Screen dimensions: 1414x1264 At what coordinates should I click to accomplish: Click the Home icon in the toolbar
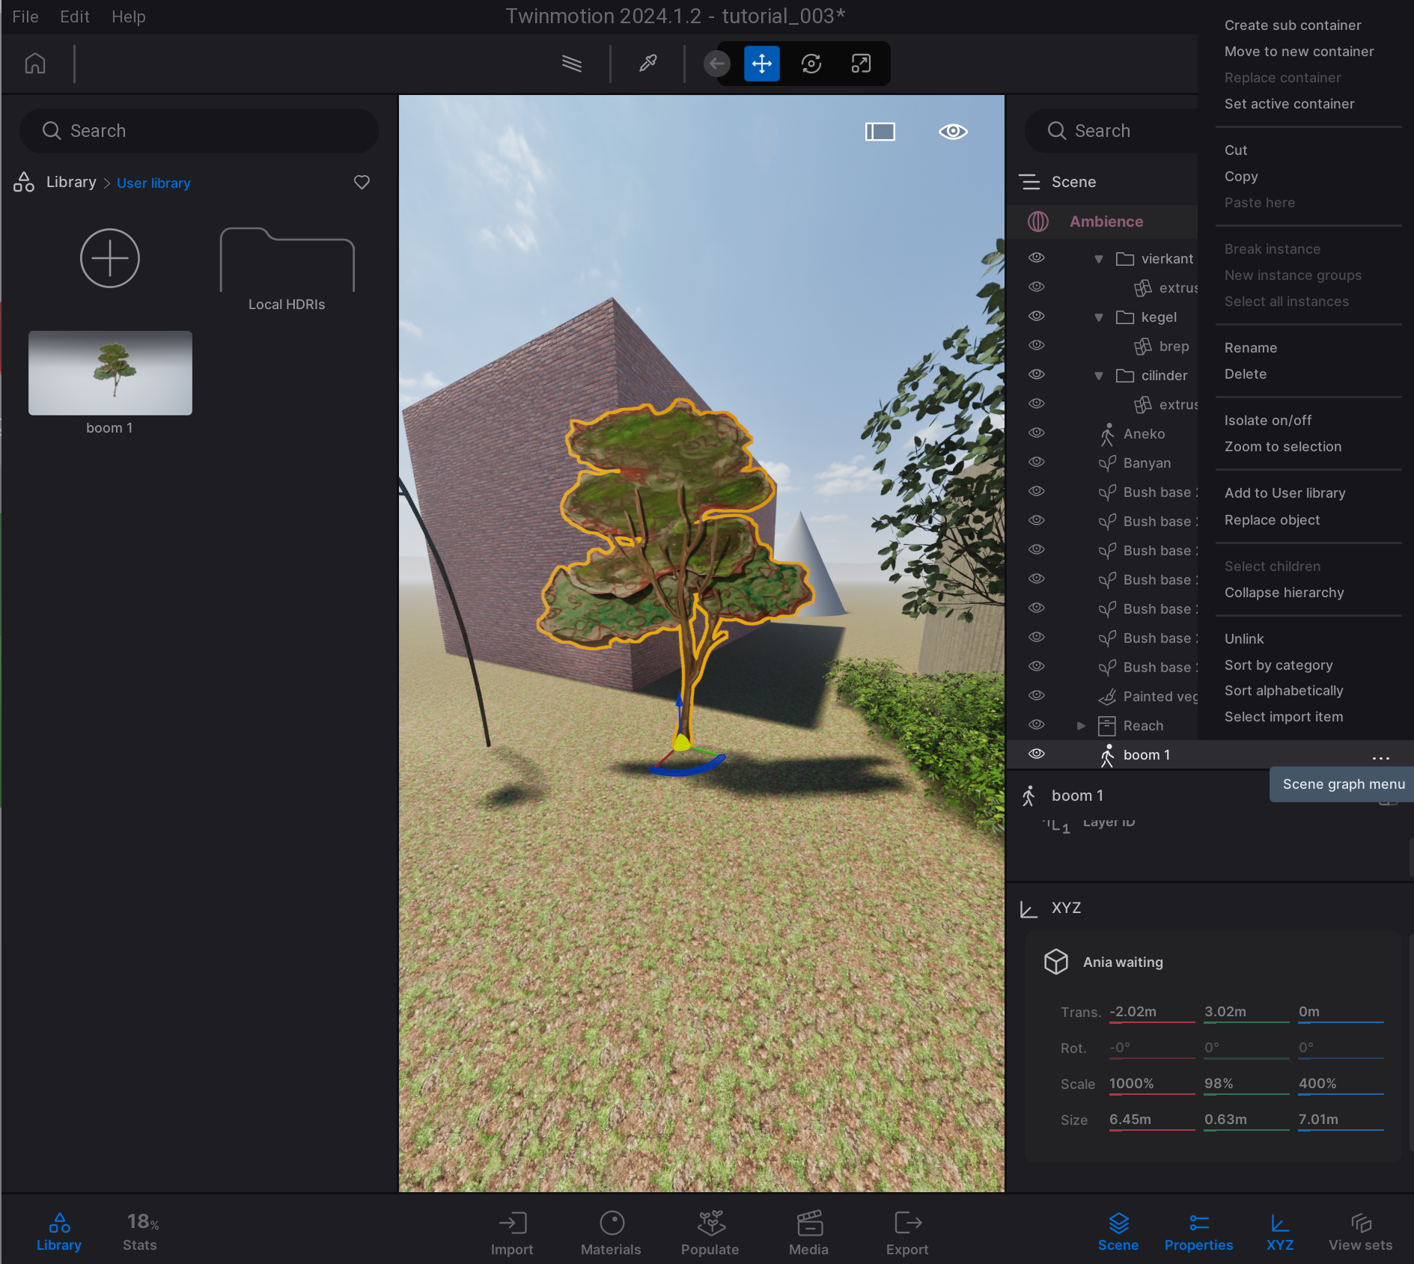[x=35, y=64]
